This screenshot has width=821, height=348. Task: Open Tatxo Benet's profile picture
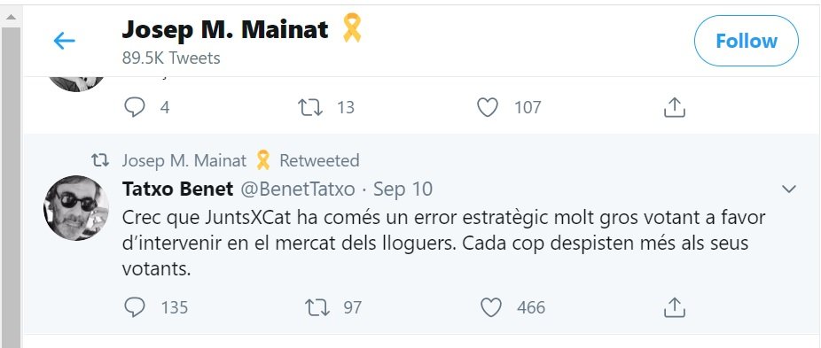(x=76, y=208)
